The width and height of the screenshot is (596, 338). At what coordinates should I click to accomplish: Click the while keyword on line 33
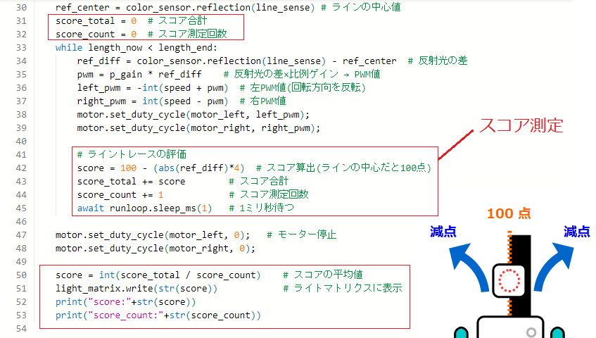69,48
